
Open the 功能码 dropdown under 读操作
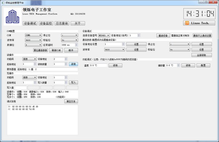(30, 59)
